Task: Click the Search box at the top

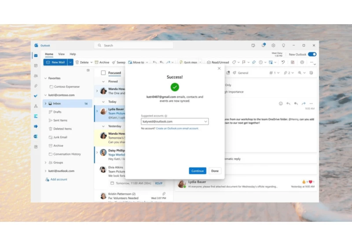Action: [x=134, y=46]
